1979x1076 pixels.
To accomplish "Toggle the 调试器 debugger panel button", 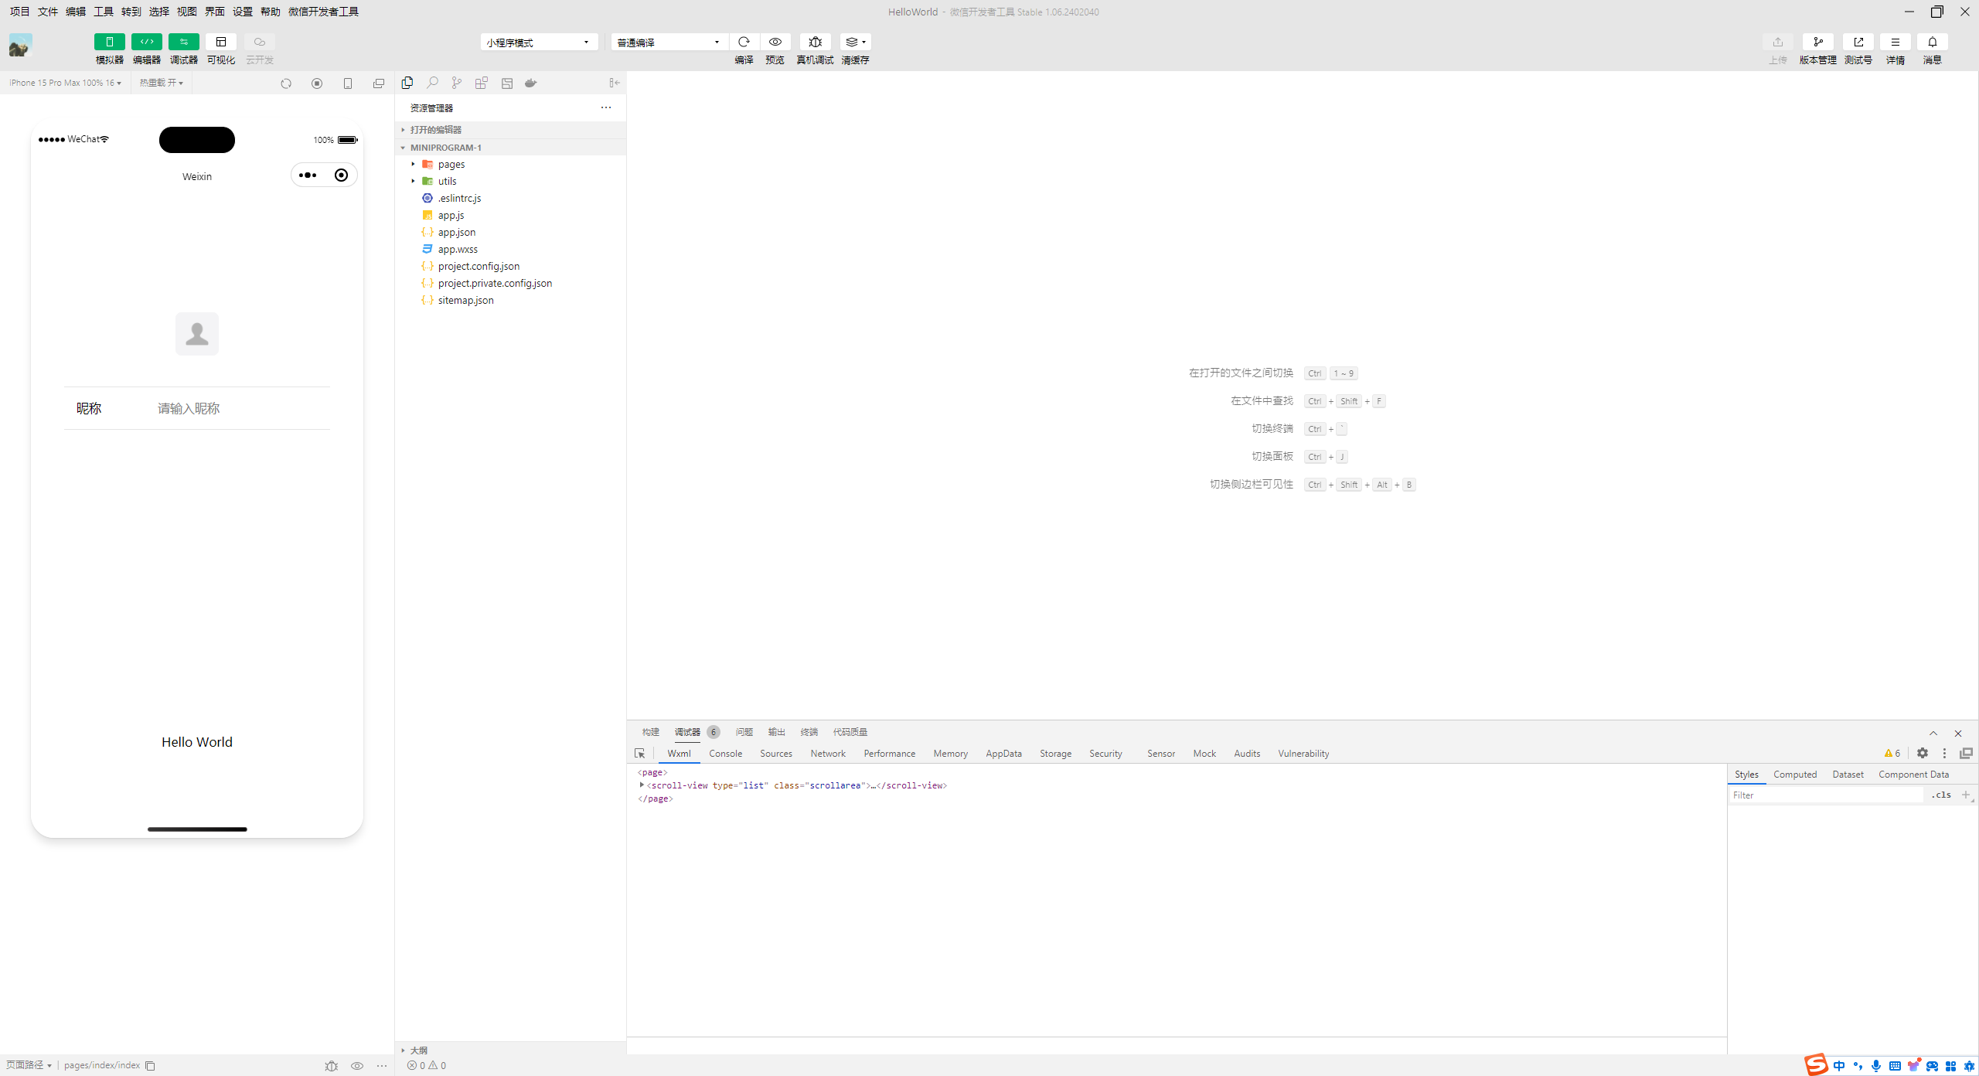I will 183,42.
